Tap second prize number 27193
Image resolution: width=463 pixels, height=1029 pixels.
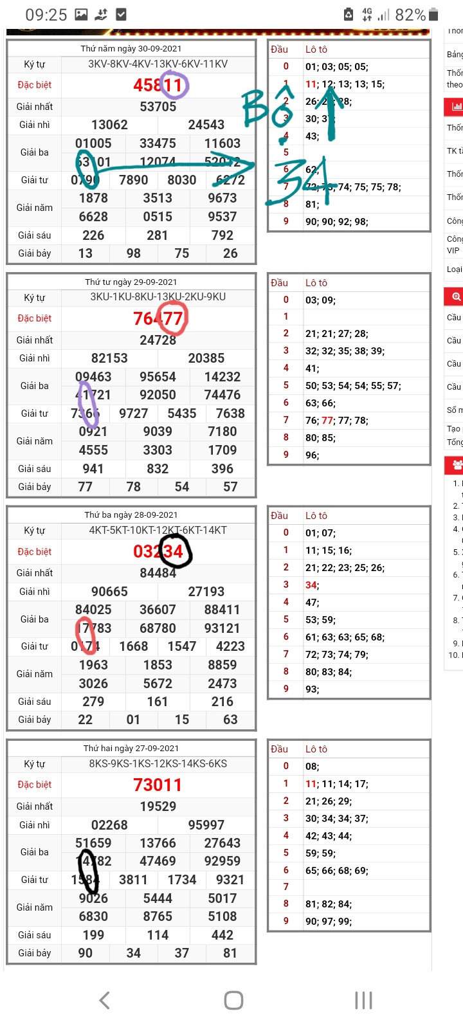(206, 592)
